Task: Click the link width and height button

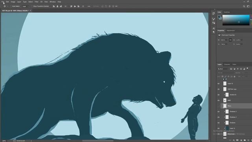Action: tap(230, 40)
